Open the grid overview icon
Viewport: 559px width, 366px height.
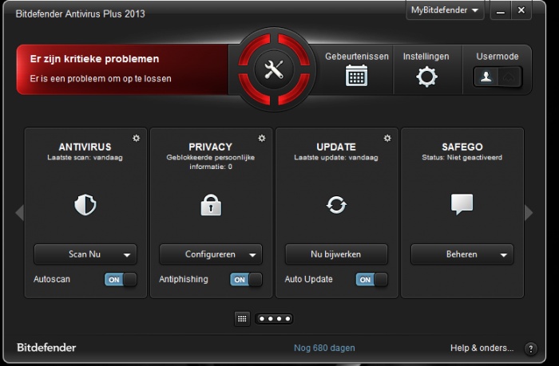pos(242,319)
